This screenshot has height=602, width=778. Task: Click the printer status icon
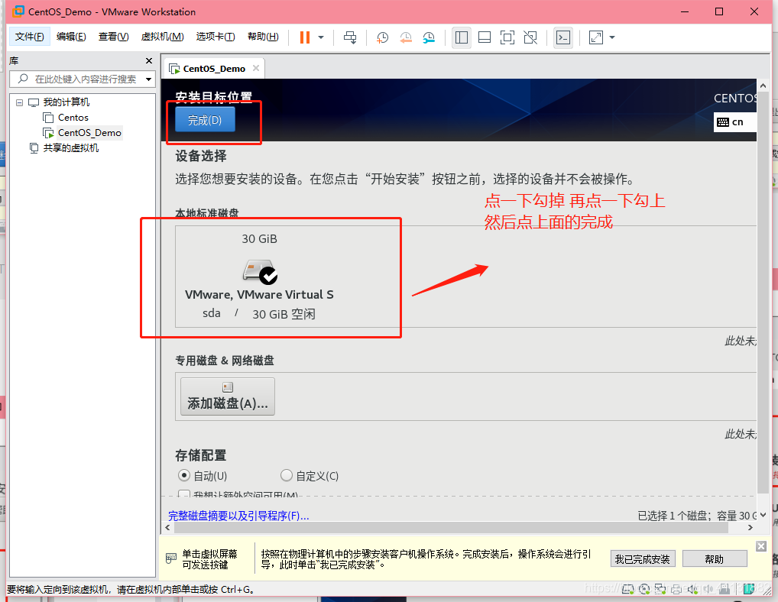tap(676, 589)
